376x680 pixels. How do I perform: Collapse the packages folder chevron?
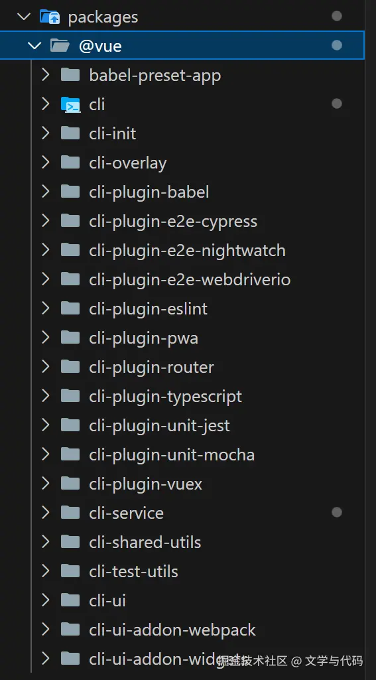[24, 17]
